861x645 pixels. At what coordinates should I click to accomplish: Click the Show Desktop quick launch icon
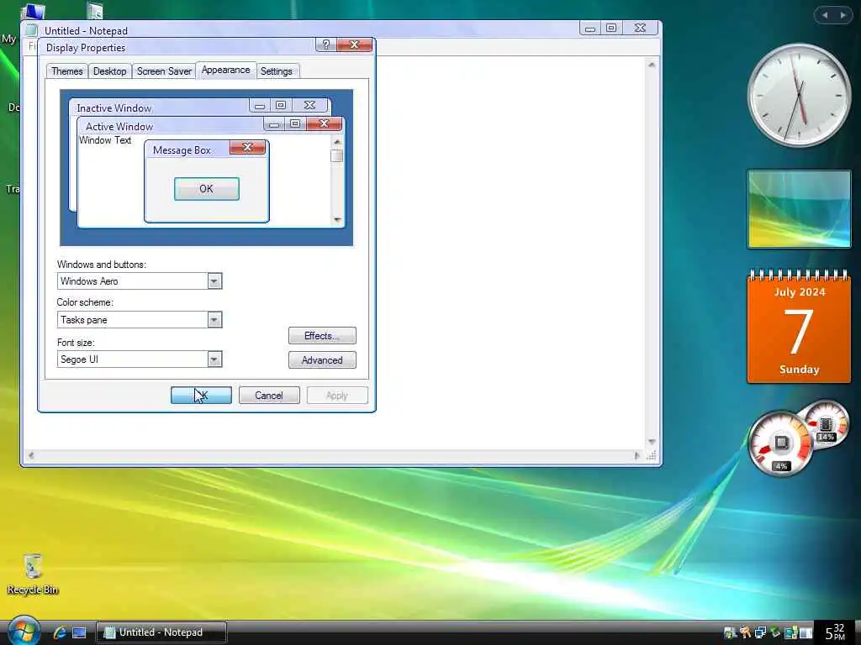click(79, 633)
